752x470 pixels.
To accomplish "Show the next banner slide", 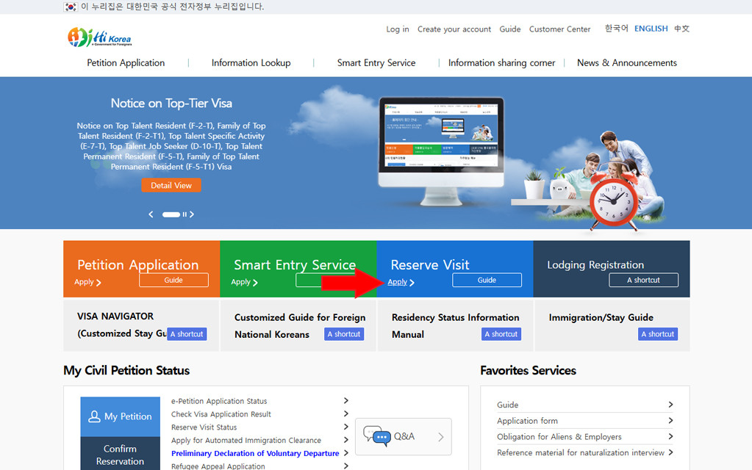I will pos(192,214).
